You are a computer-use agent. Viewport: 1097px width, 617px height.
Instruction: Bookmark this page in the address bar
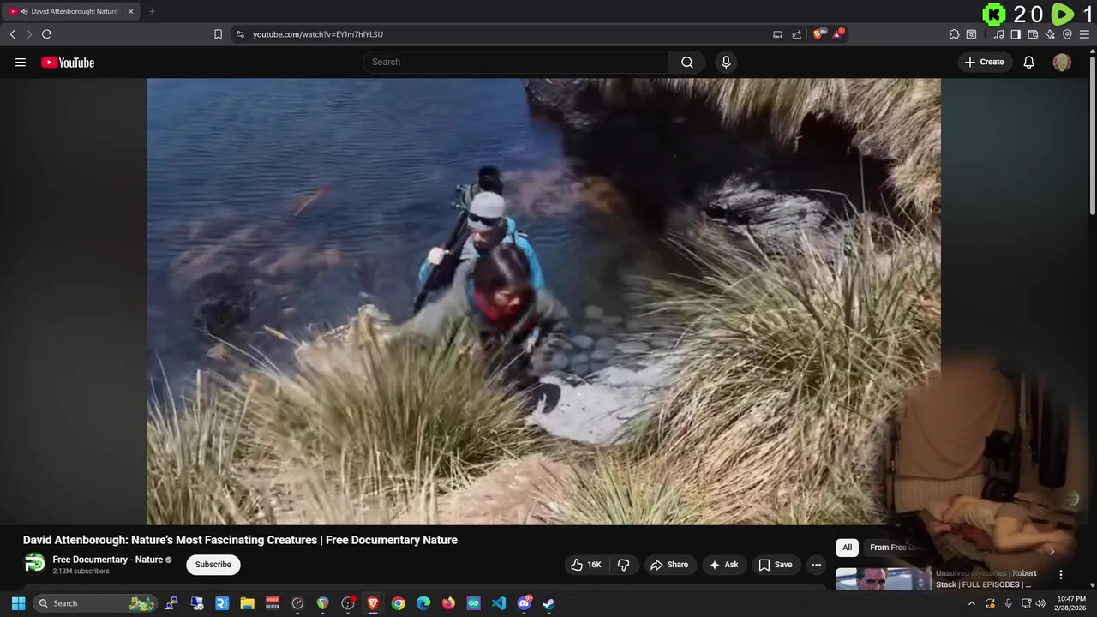pyautogui.click(x=218, y=34)
